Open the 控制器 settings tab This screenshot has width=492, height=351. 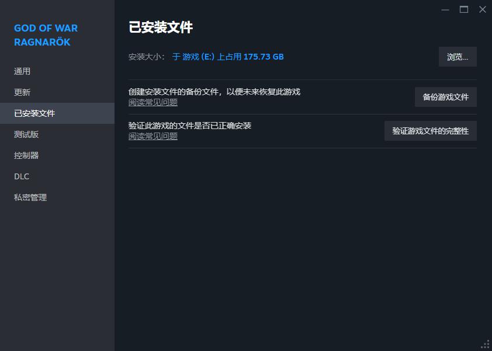(57, 155)
